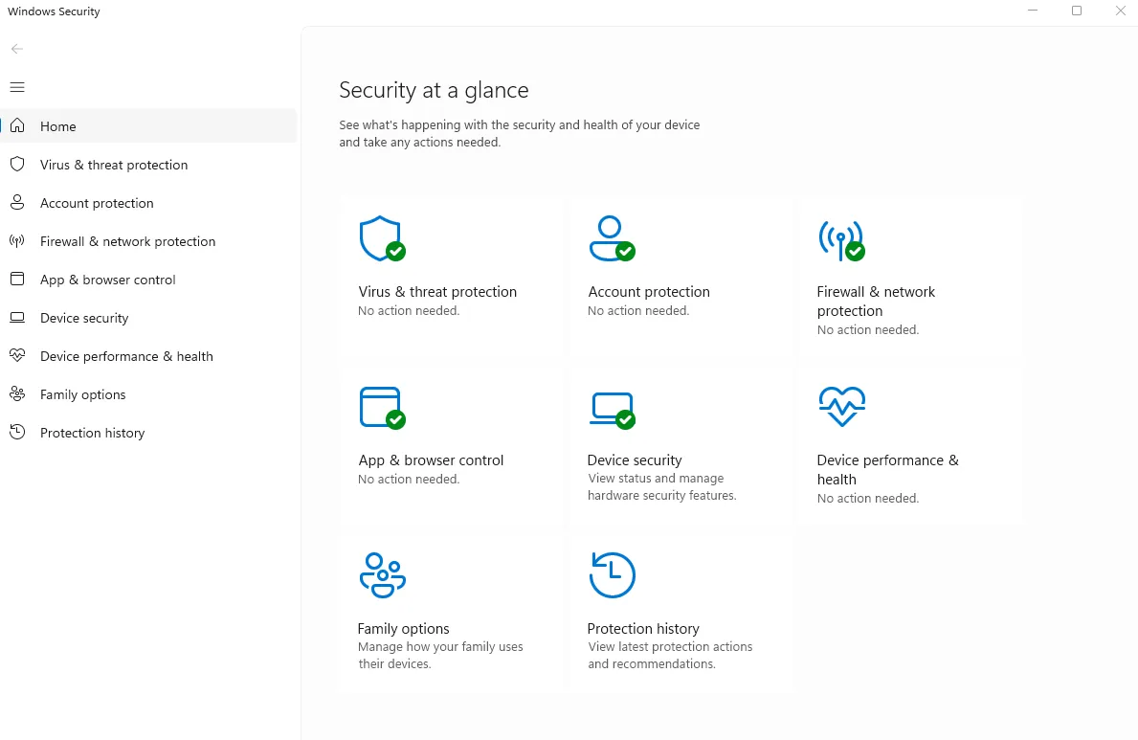Click 'View status and manage hardware security features' text
The height and width of the screenshot is (740, 1138).
[x=662, y=487]
